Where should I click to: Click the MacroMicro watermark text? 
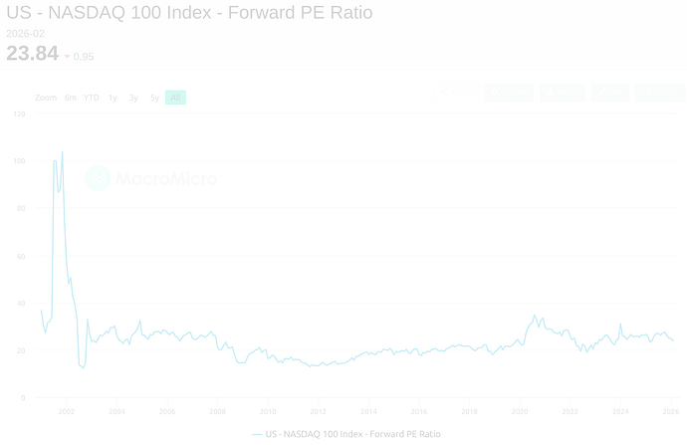pyautogui.click(x=165, y=179)
